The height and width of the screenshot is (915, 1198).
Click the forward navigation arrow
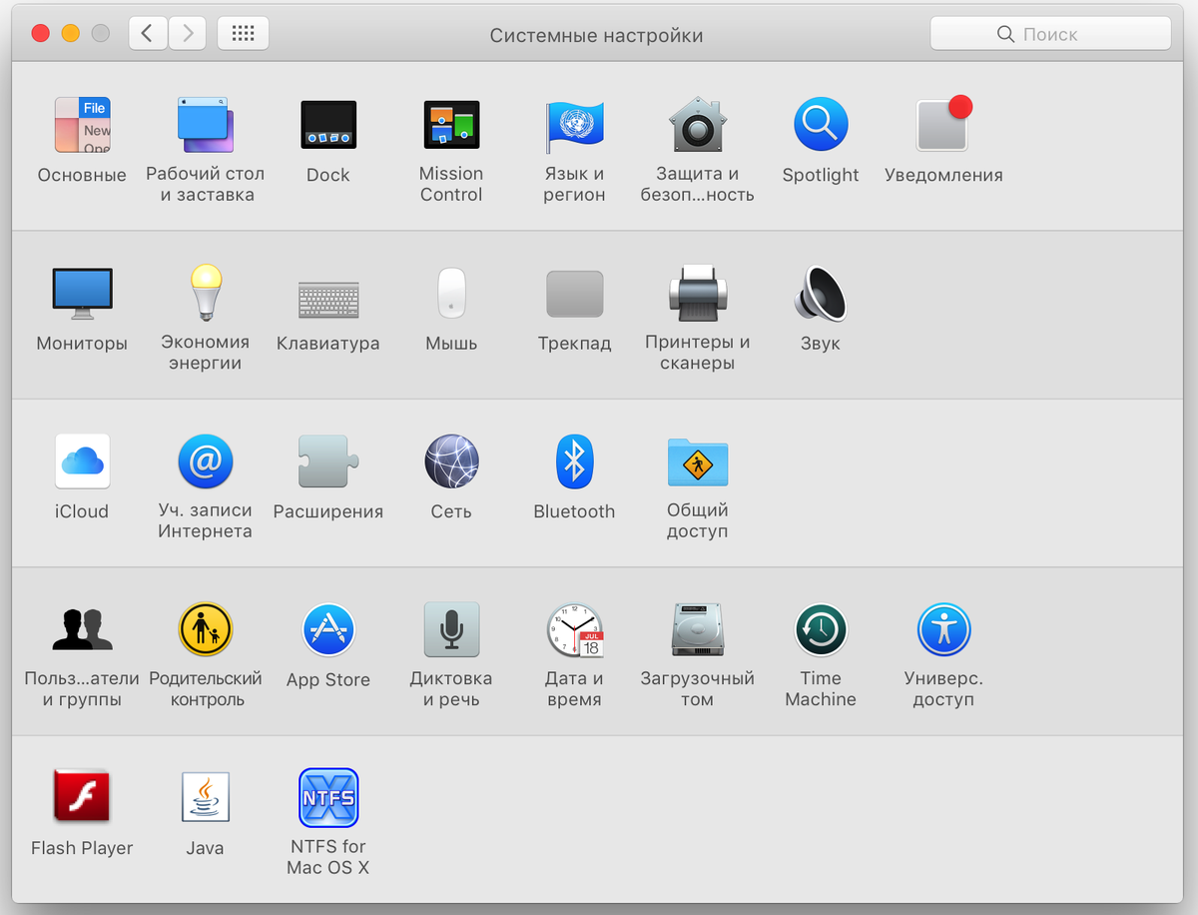pos(187,33)
